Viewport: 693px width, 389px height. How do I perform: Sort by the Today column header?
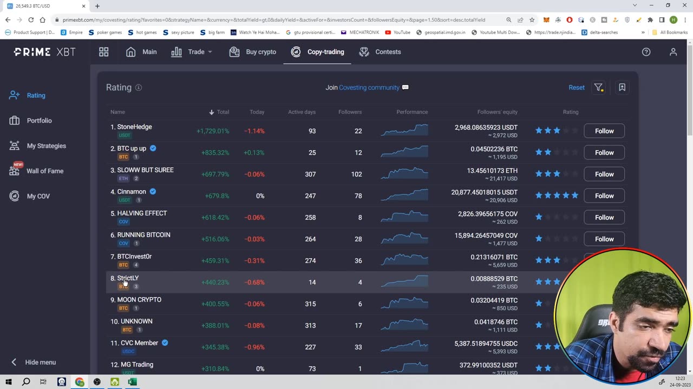click(x=257, y=112)
